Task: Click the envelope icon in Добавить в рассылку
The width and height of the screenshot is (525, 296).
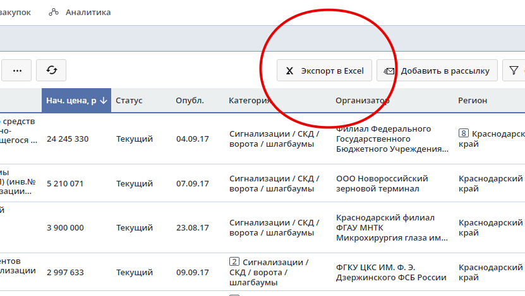Action: 389,71
